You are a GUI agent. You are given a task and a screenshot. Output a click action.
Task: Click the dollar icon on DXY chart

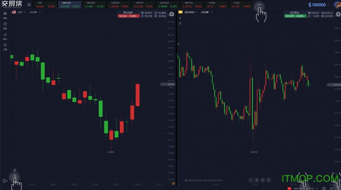coord(171,14)
